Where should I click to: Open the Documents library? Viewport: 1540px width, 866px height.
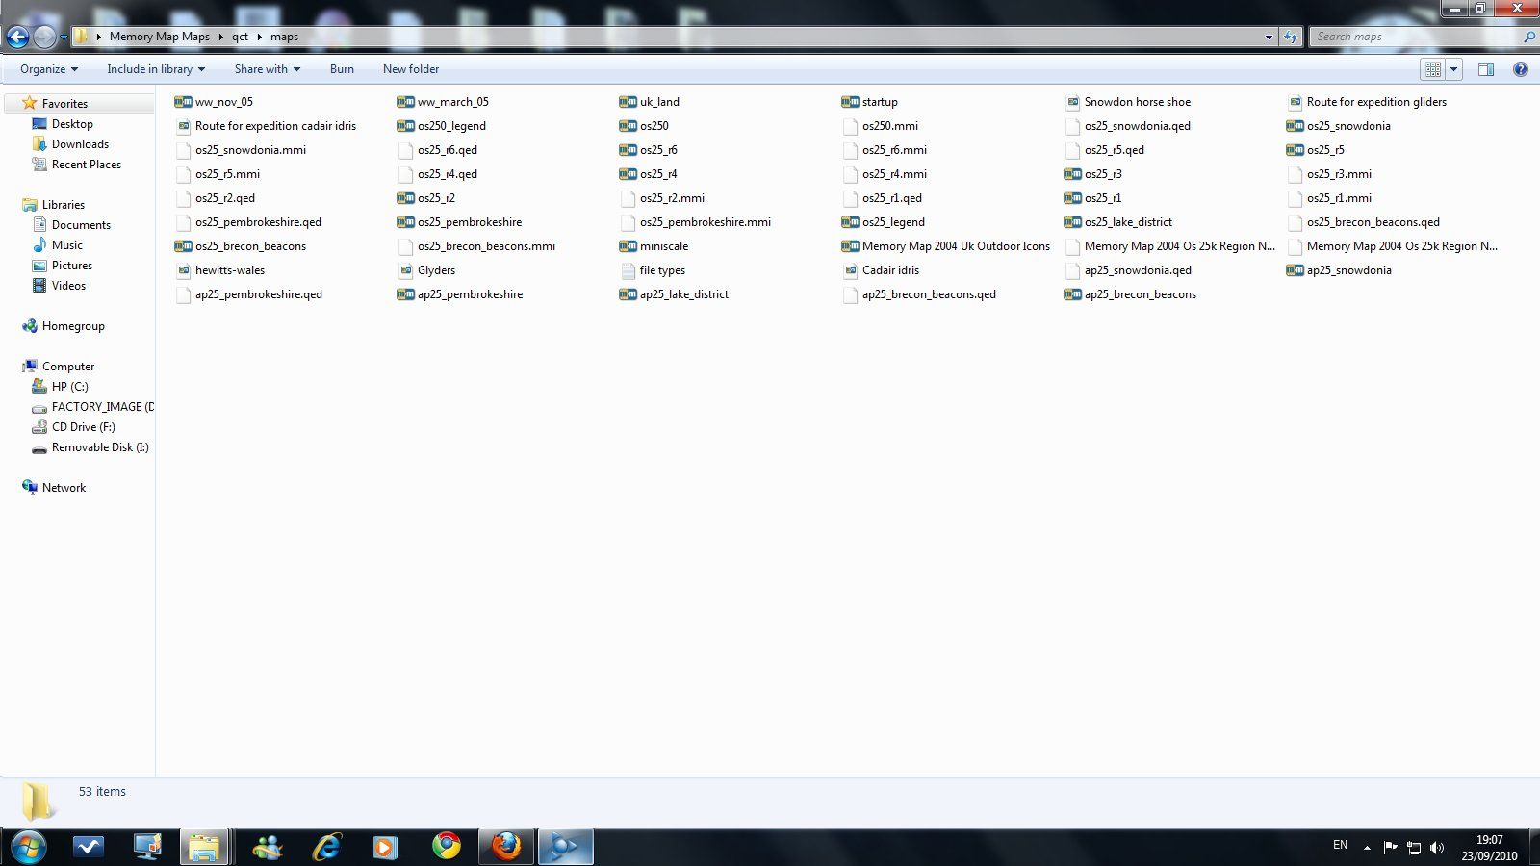[81, 225]
